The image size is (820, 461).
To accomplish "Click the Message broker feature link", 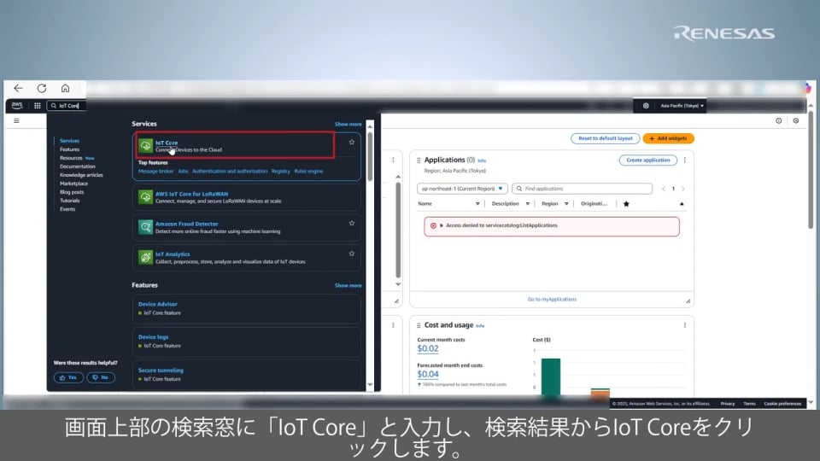I will [x=155, y=171].
